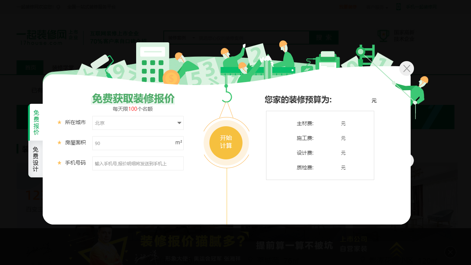Screen dimensions: 471x265
Task: Click the mobile phone icon near 手机一起装修网
Action: click(x=399, y=7)
